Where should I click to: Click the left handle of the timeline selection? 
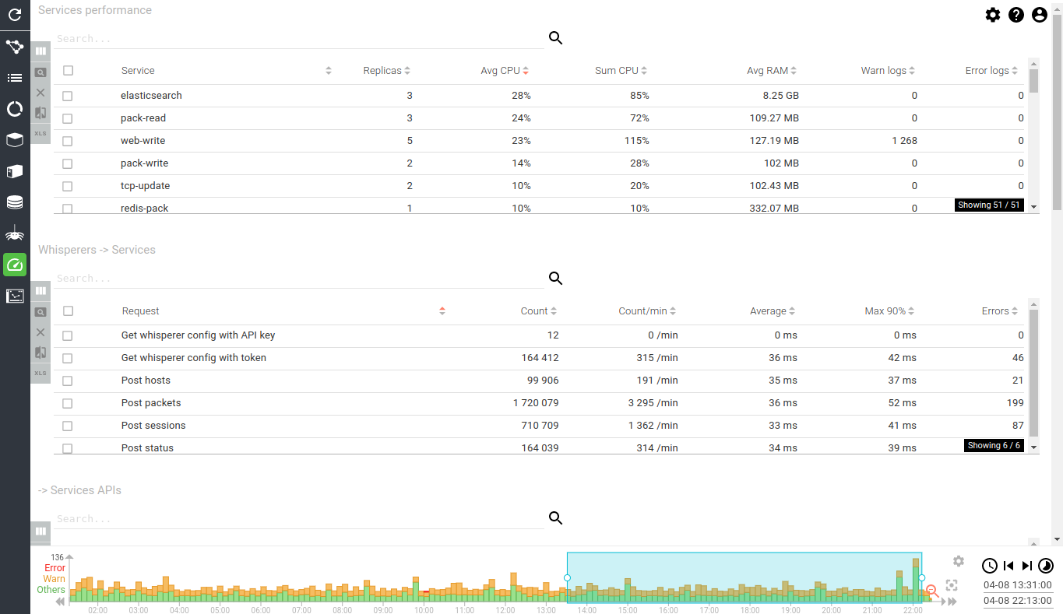567,578
